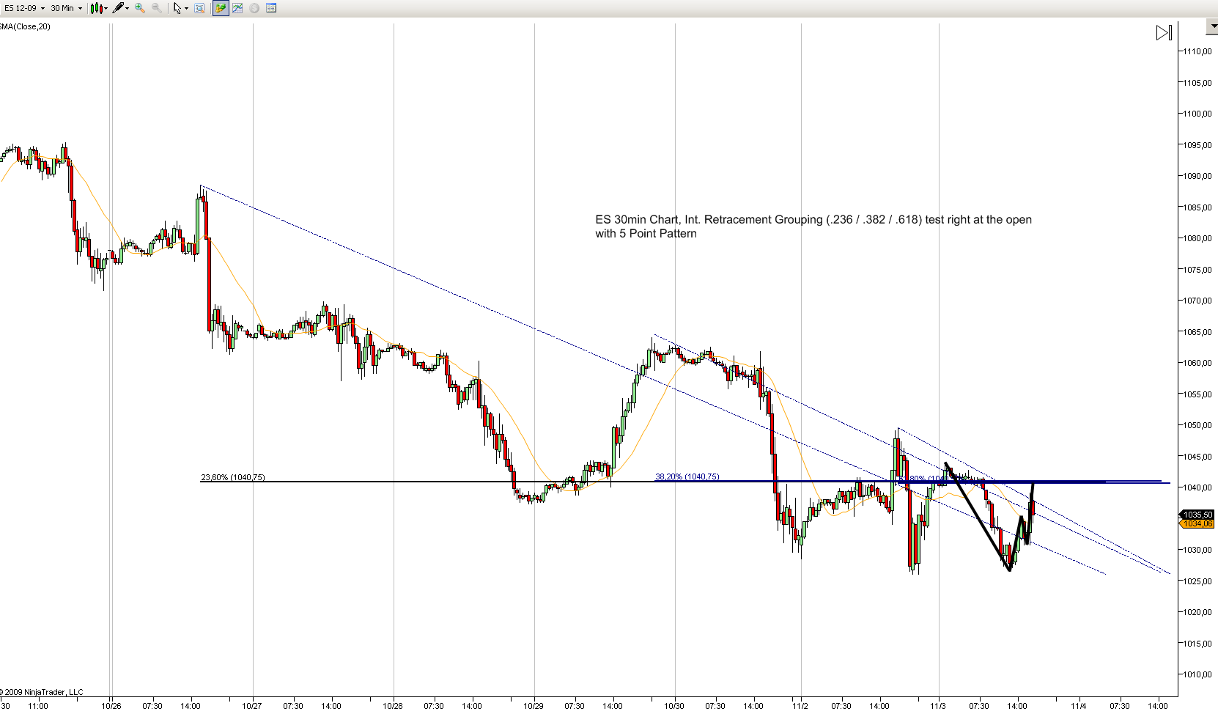Click the zoom out magnifier icon
Viewport: 1218px width, 714px height.
pyautogui.click(x=156, y=8)
